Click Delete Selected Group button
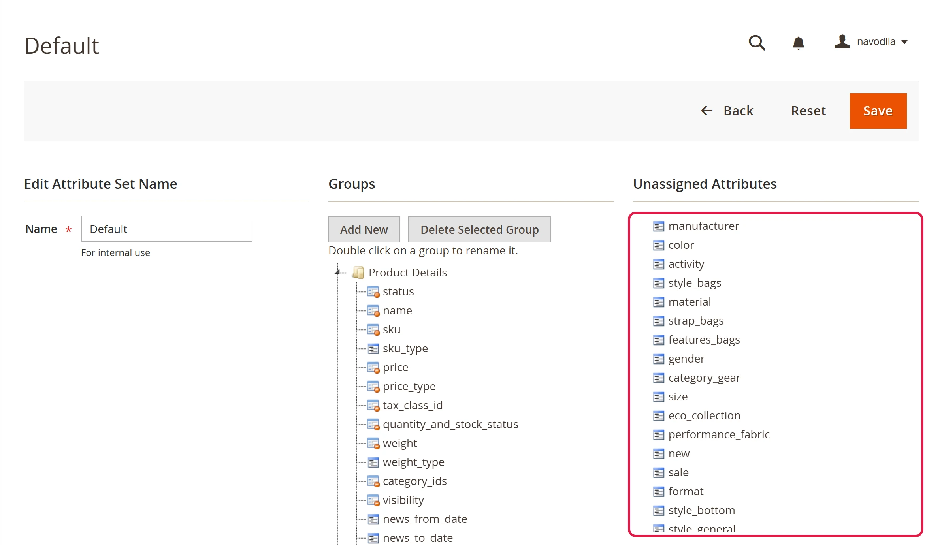Image resolution: width=942 pixels, height=545 pixels. tap(479, 229)
